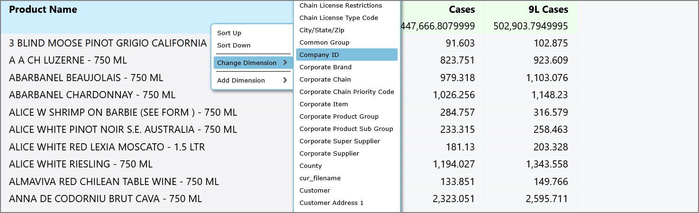Image resolution: width=699 pixels, height=213 pixels.
Task: Click 9L Cases value 316.579
Action: (x=551, y=112)
